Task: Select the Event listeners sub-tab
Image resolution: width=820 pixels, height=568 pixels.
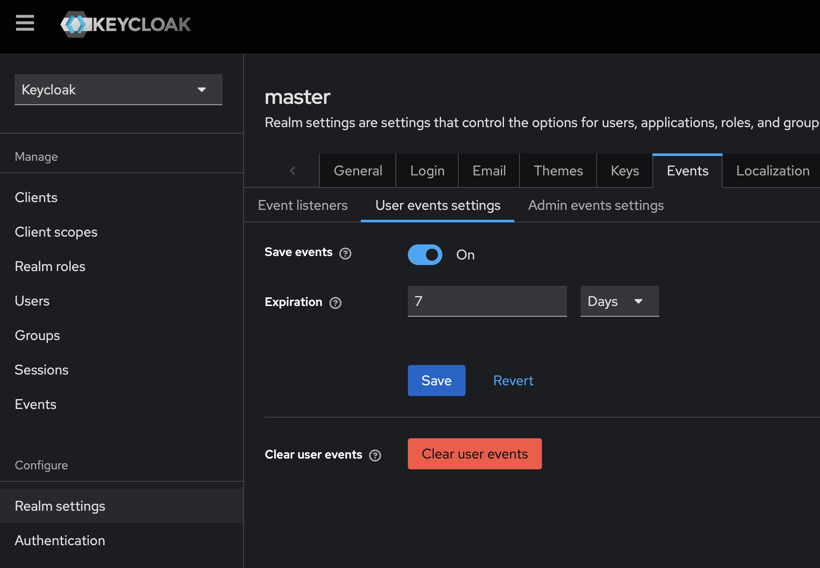Action: (303, 206)
